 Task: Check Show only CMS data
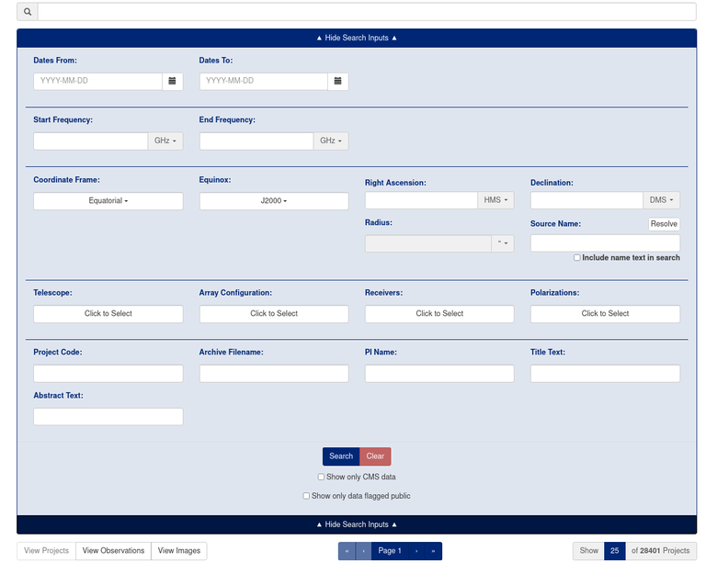(321, 478)
